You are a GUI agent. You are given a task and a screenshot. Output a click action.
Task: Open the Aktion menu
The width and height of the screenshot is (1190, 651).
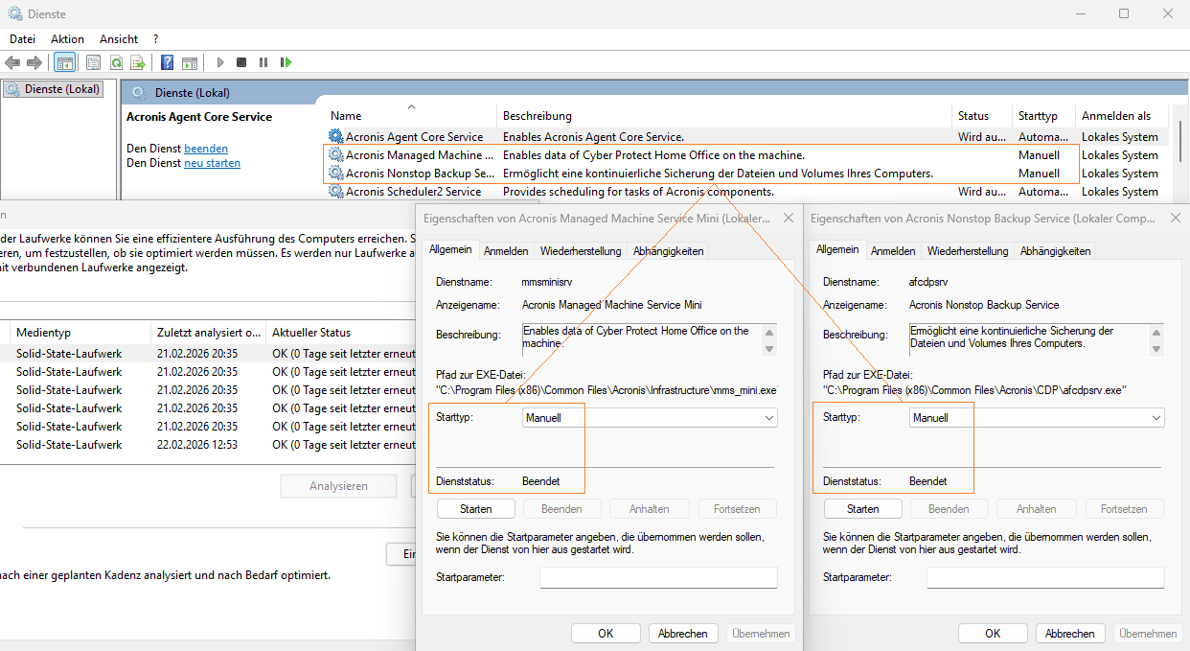(67, 39)
